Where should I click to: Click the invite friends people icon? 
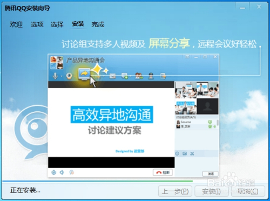point(139,76)
